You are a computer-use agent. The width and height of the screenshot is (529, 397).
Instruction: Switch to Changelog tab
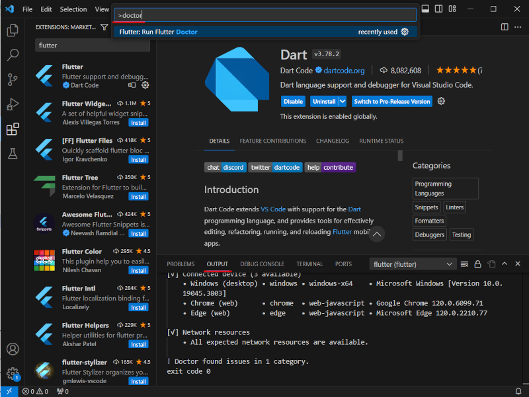(x=333, y=141)
